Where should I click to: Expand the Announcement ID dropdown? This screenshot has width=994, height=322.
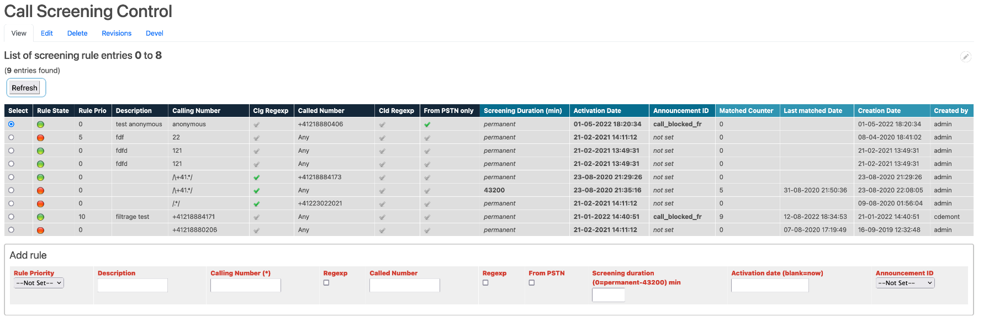[905, 283]
